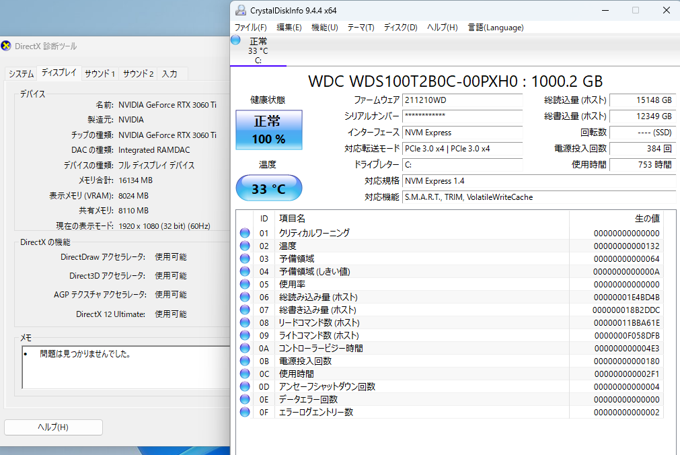Click status circle for 使用率 row
Screen dimensions: 680x455
245,284
